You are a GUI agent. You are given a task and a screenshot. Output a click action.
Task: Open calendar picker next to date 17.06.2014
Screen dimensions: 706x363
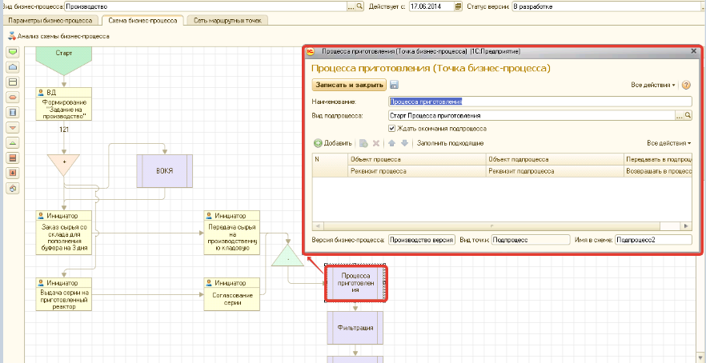point(459,6)
